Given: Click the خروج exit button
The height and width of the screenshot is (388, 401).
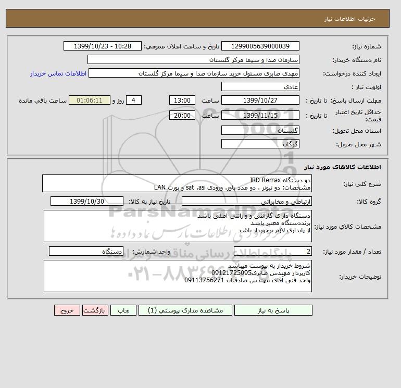Looking at the screenshot, I should tap(67, 310).
